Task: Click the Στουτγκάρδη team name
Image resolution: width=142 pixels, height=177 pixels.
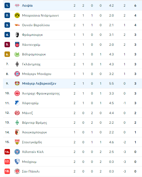Action: click(x=32, y=142)
